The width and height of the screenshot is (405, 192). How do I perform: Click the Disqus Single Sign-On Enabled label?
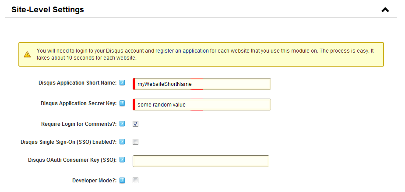[69, 142]
